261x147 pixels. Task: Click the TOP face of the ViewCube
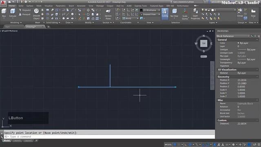pyautogui.click(x=203, y=43)
